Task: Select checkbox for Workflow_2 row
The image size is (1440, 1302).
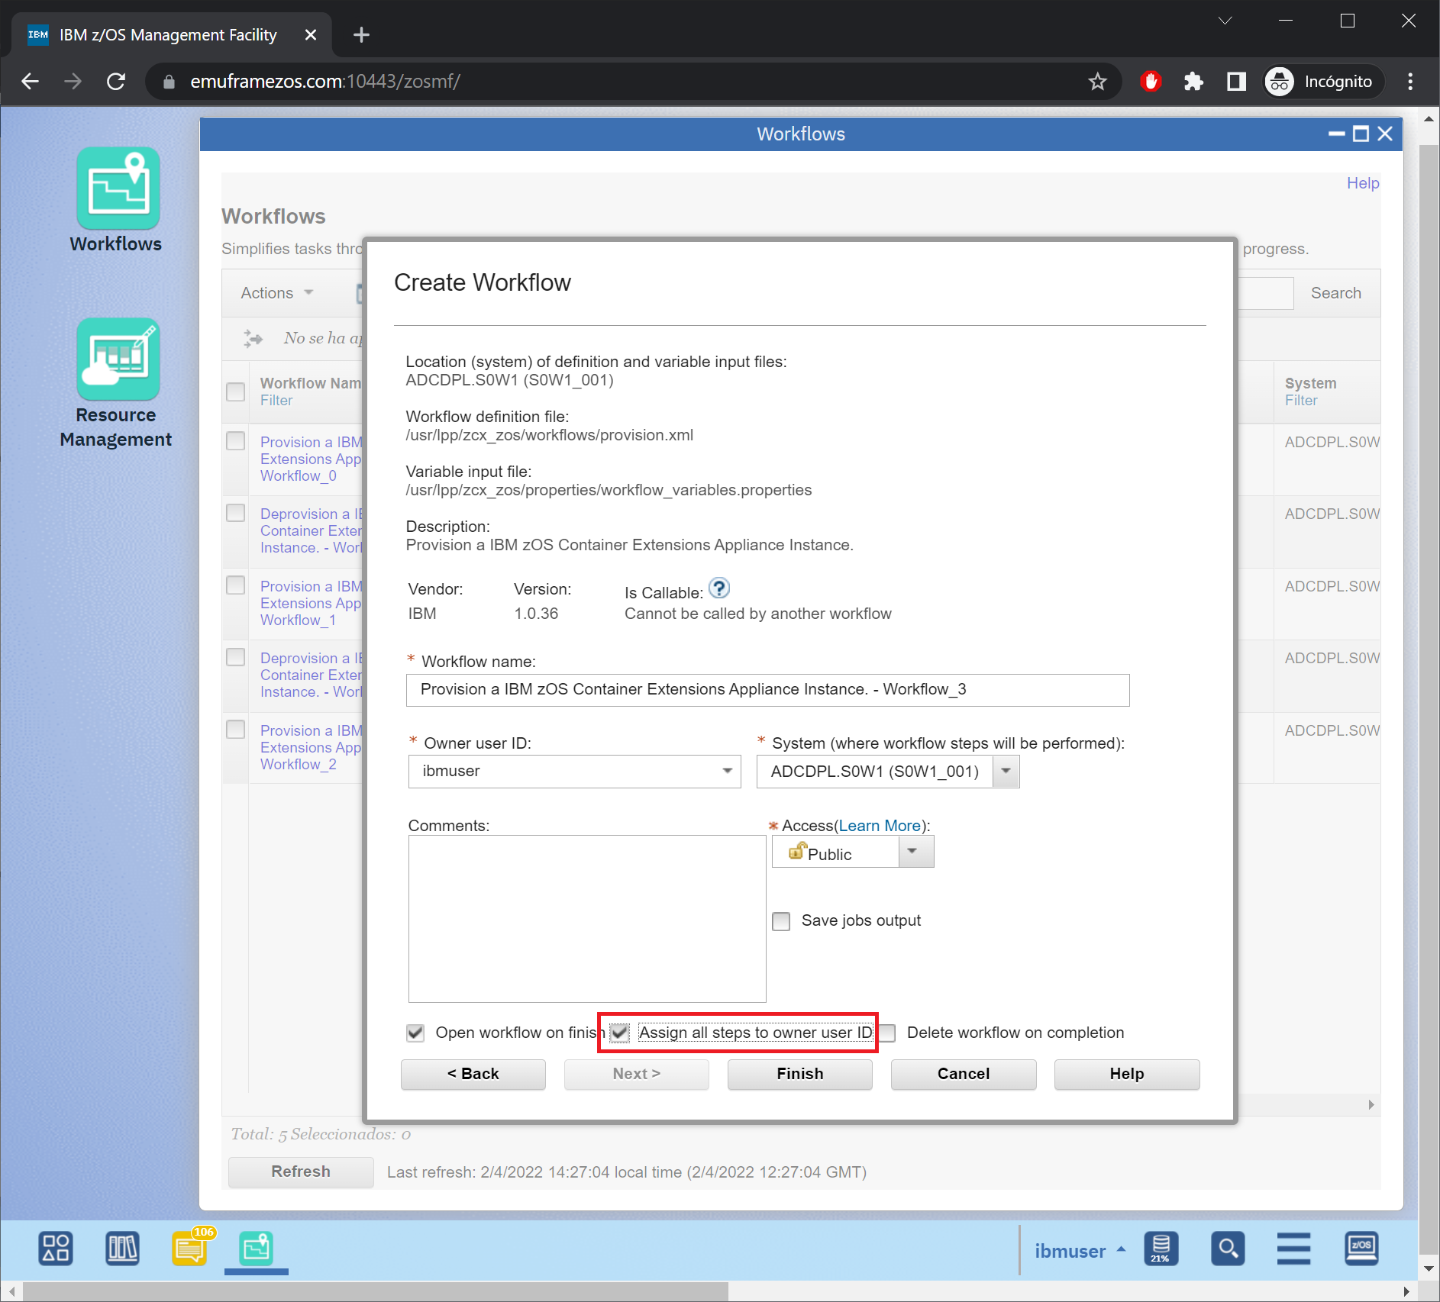Action: point(236,730)
